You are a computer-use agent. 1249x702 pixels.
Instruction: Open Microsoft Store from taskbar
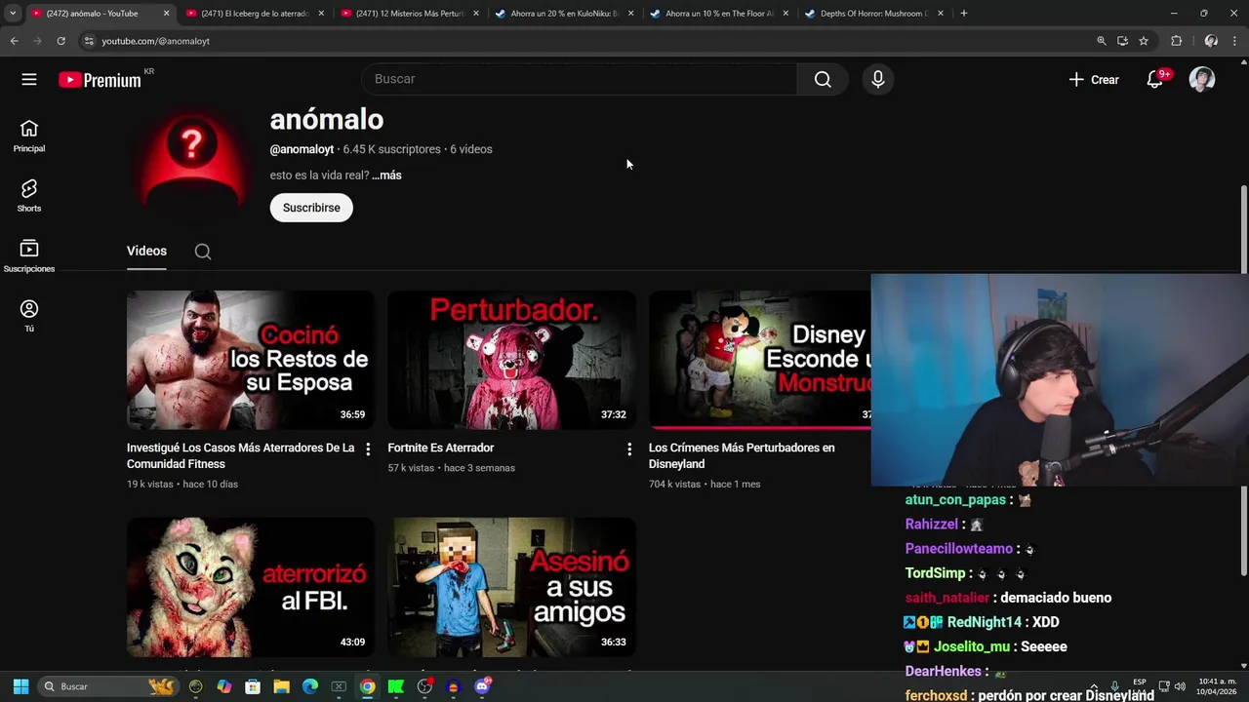253,686
